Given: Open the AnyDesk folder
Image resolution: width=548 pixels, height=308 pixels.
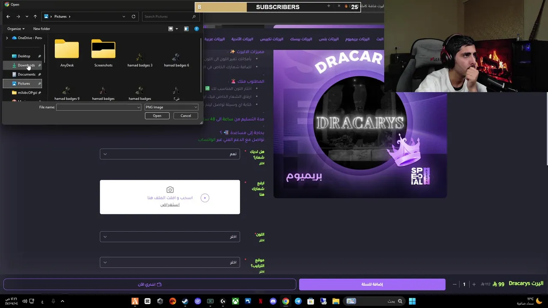Looking at the screenshot, I should point(67,53).
